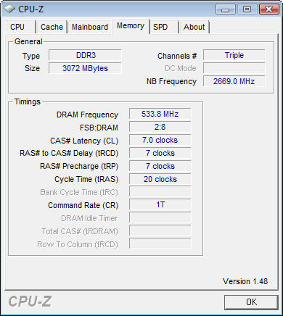The image size is (283, 316).
Task: Open the Cache tab
Action: tap(52, 27)
